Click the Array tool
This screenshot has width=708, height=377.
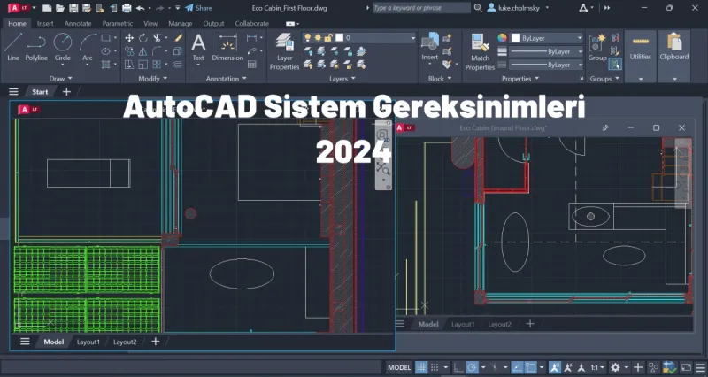click(x=157, y=65)
